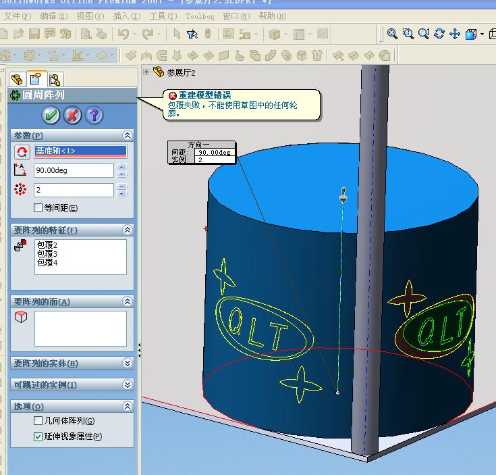Click the Print Preview icon
This screenshot has height=475, width=496.
pos(86,34)
